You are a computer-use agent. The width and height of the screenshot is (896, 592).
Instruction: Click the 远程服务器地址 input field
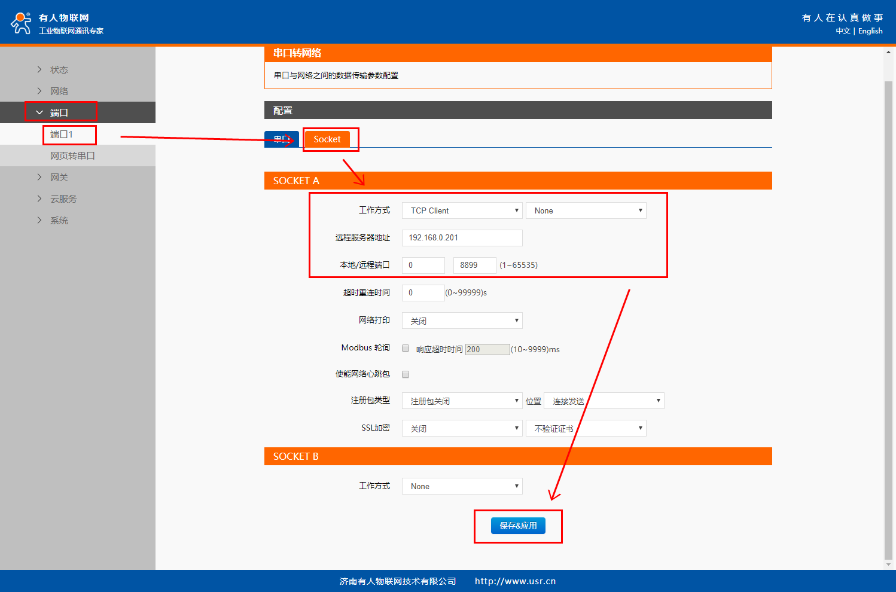[x=462, y=238]
